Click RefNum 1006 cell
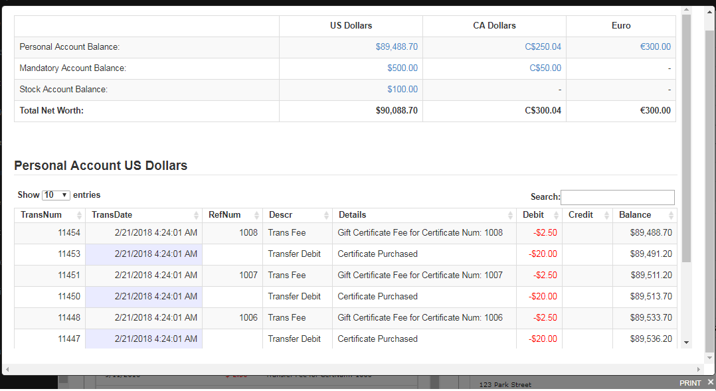Image resolution: width=716 pixels, height=391 pixels. [232, 318]
